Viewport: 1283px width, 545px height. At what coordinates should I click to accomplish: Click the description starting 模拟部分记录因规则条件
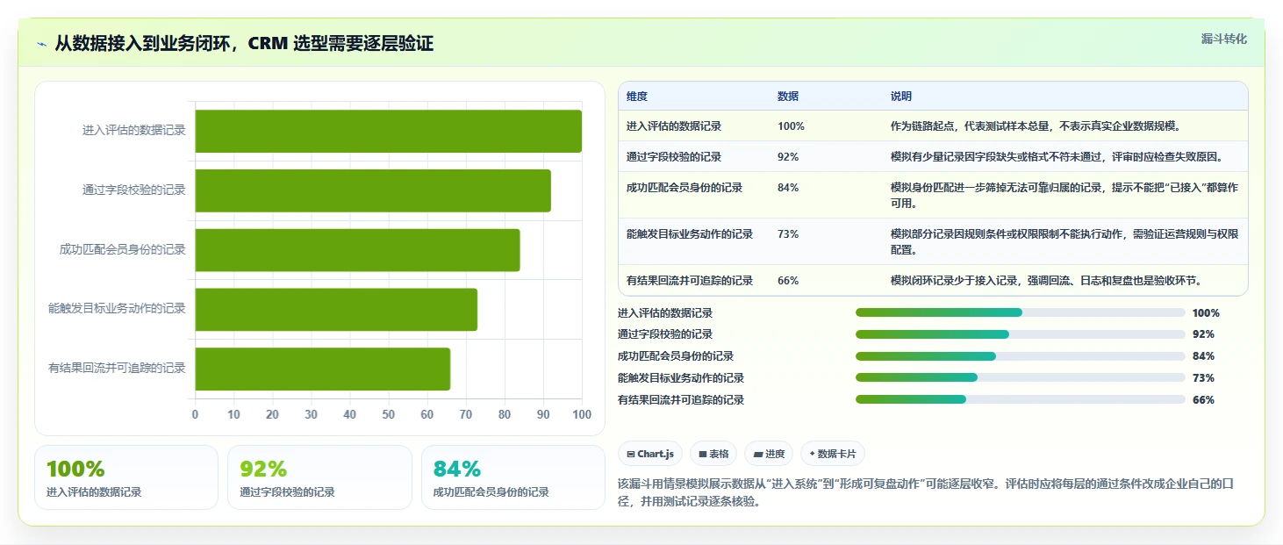pos(1064,242)
